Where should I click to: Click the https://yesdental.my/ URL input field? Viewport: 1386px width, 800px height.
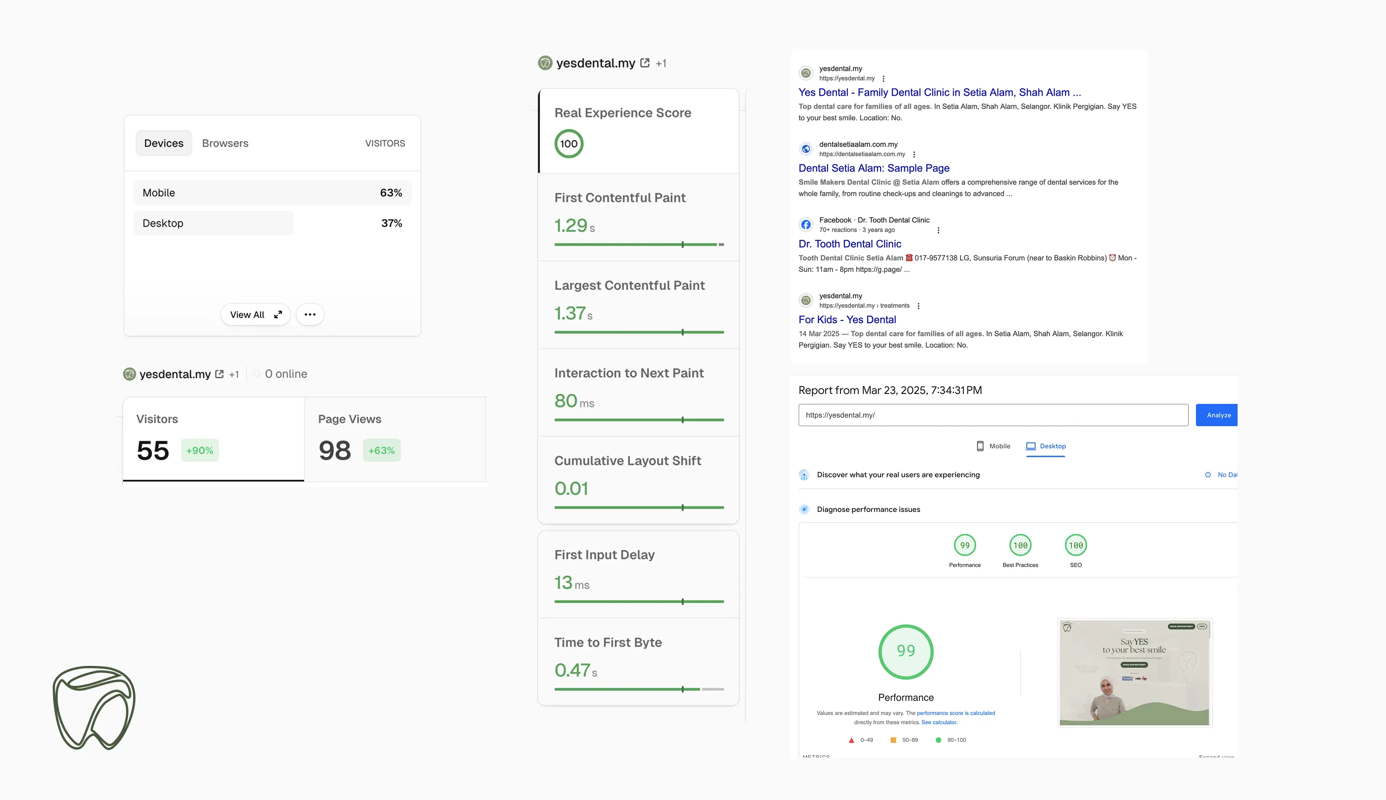coord(993,415)
